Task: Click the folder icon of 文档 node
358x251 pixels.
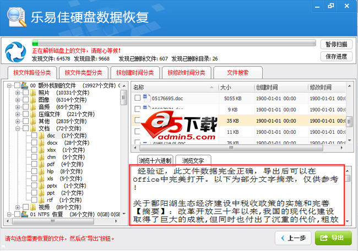Action: click(33, 128)
